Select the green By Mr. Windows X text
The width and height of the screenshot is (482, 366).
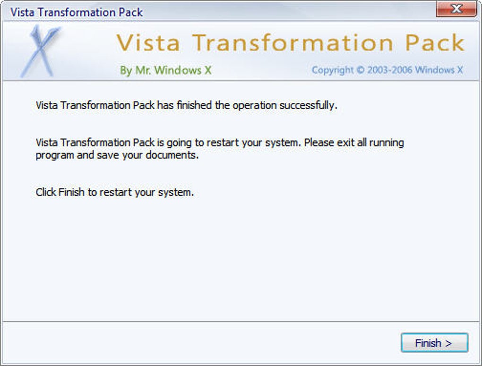(166, 70)
